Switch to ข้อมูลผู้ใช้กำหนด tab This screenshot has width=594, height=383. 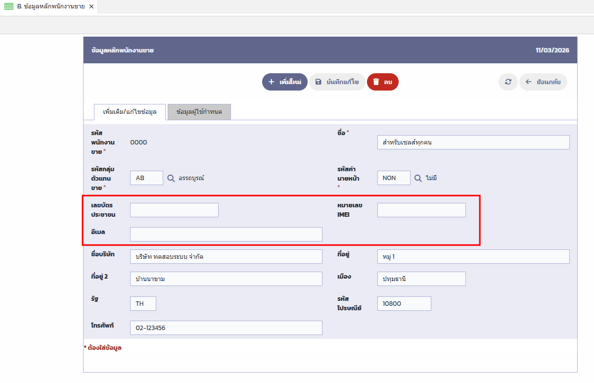point(199,112)
